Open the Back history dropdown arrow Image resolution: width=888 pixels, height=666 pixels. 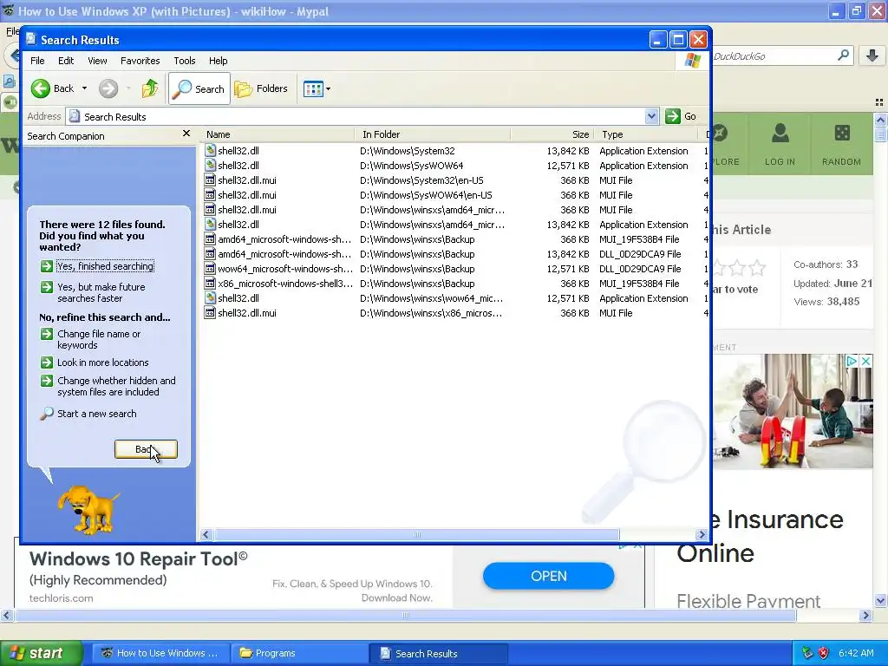click(x=84, y=88)
